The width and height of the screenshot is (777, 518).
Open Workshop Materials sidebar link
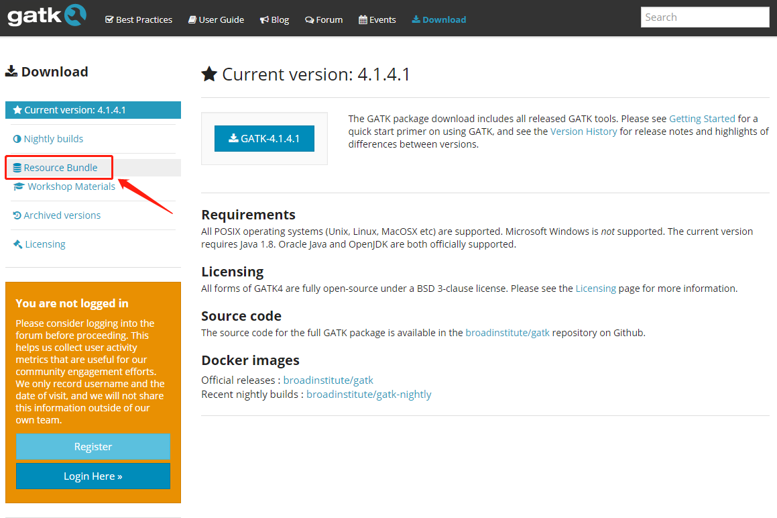pyautogui.click(x=64, y=187)
